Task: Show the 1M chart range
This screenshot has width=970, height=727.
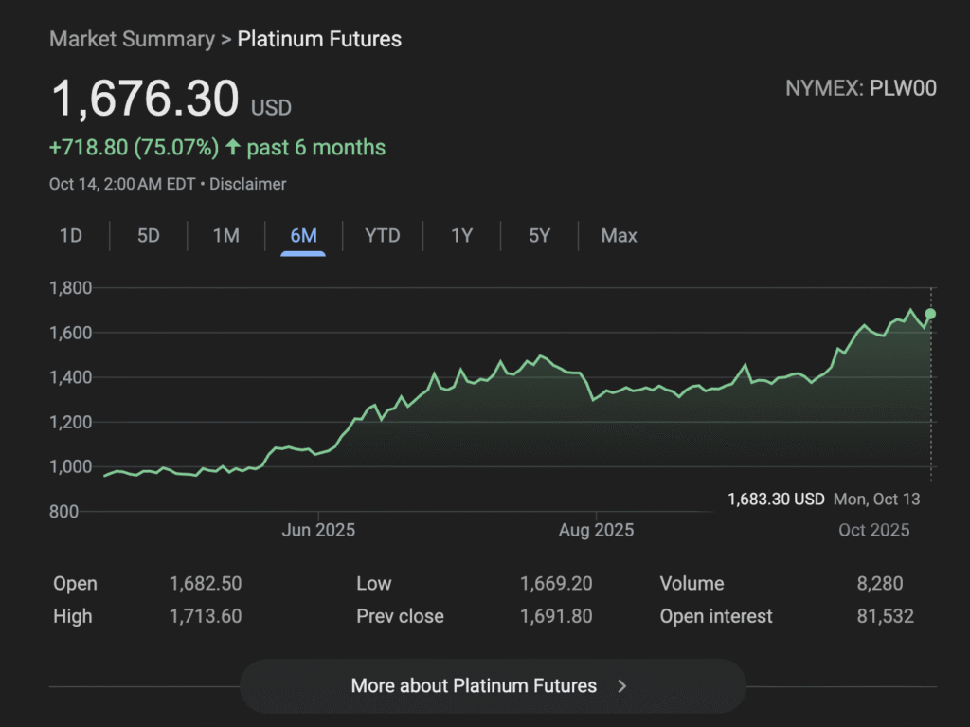Action: [x=225, y=235]
